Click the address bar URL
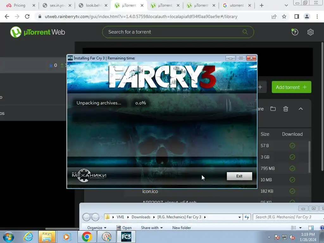The height and width of the screenshot is (243, 324). coord(141,16)
